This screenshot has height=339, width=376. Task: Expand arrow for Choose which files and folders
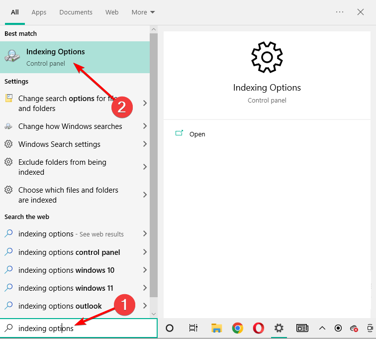(x=145, y=195)
